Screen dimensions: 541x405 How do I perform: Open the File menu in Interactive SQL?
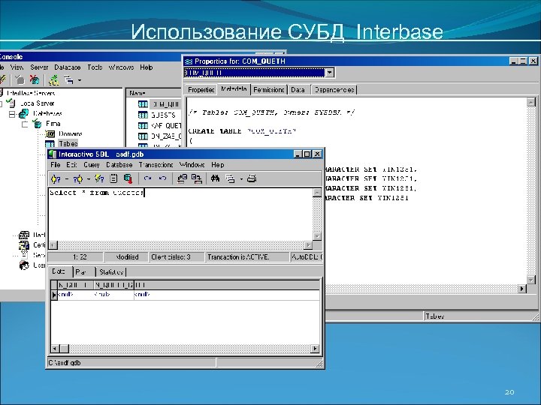[x=55, y=165]
